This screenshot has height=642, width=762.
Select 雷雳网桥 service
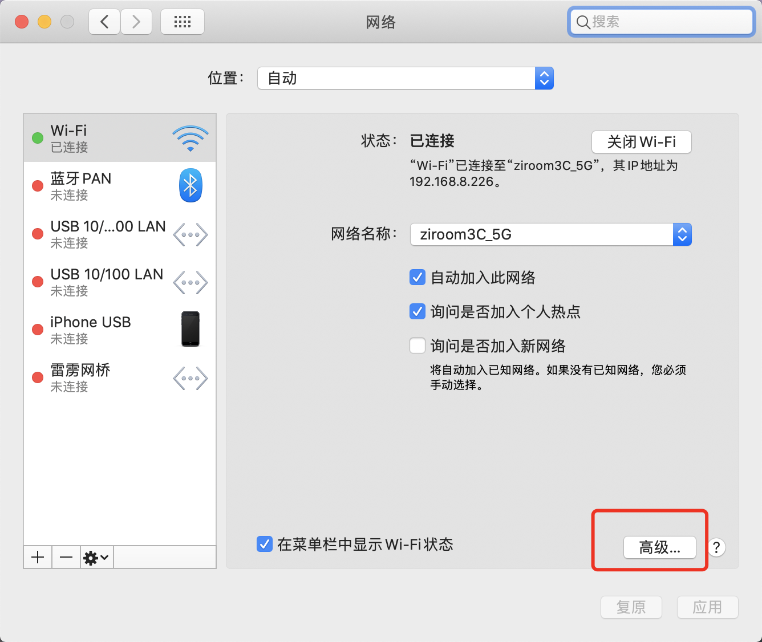tap(120, 377)
